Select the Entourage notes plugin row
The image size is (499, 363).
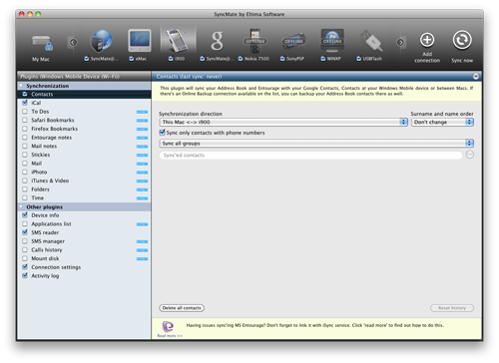(x=84, y=138)
